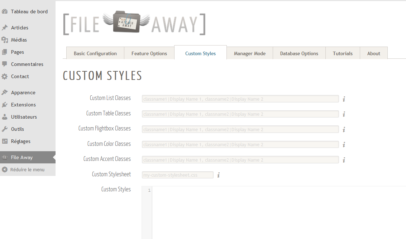Open the Contact menu link
The width and height of the screenshot is (406, 239).
pyautogui.click(x=20, y=76)
